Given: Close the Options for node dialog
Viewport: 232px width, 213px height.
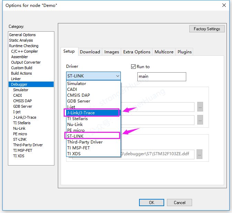Looking at the screenshot, I should (x=224, y=5).
